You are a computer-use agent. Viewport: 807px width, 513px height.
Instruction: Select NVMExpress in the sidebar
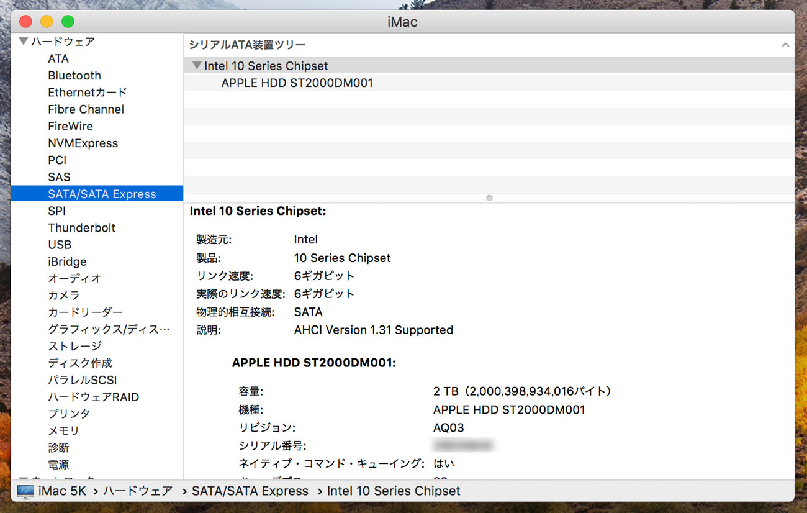83,143
